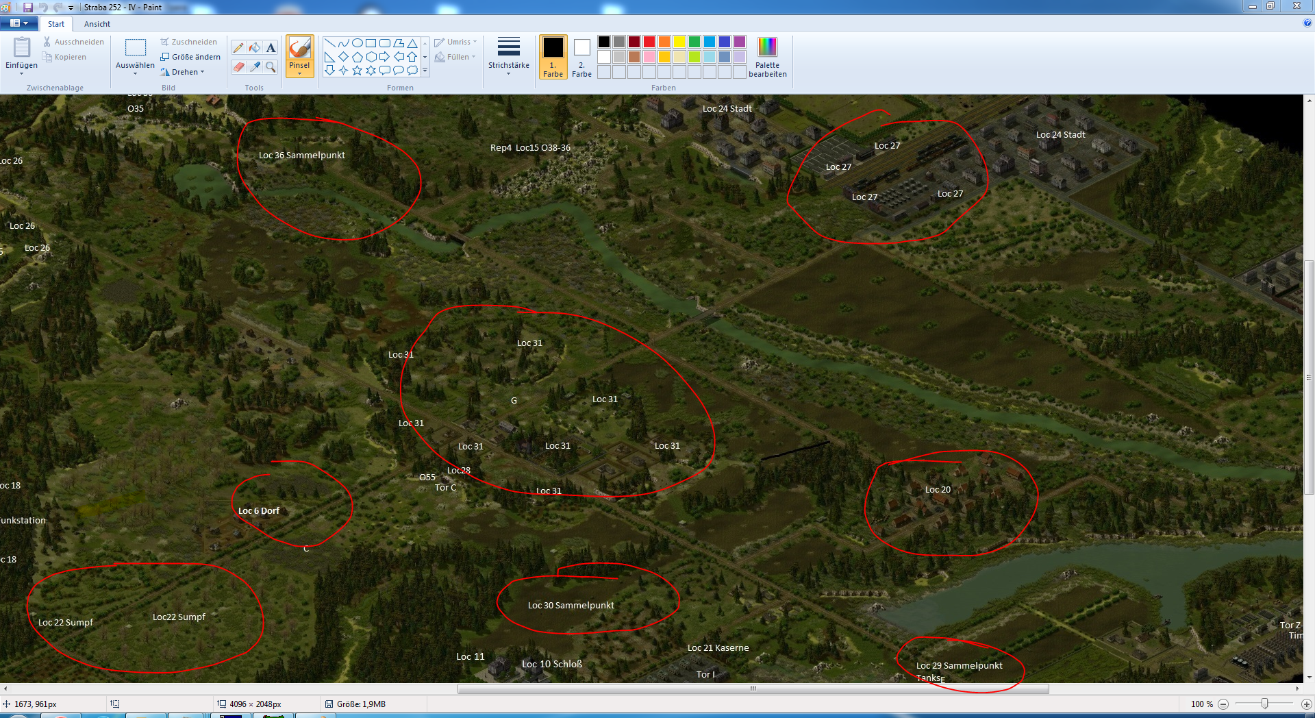Choose the Cloud callout shape
The image size is (1315, 718).
(412, 70)
